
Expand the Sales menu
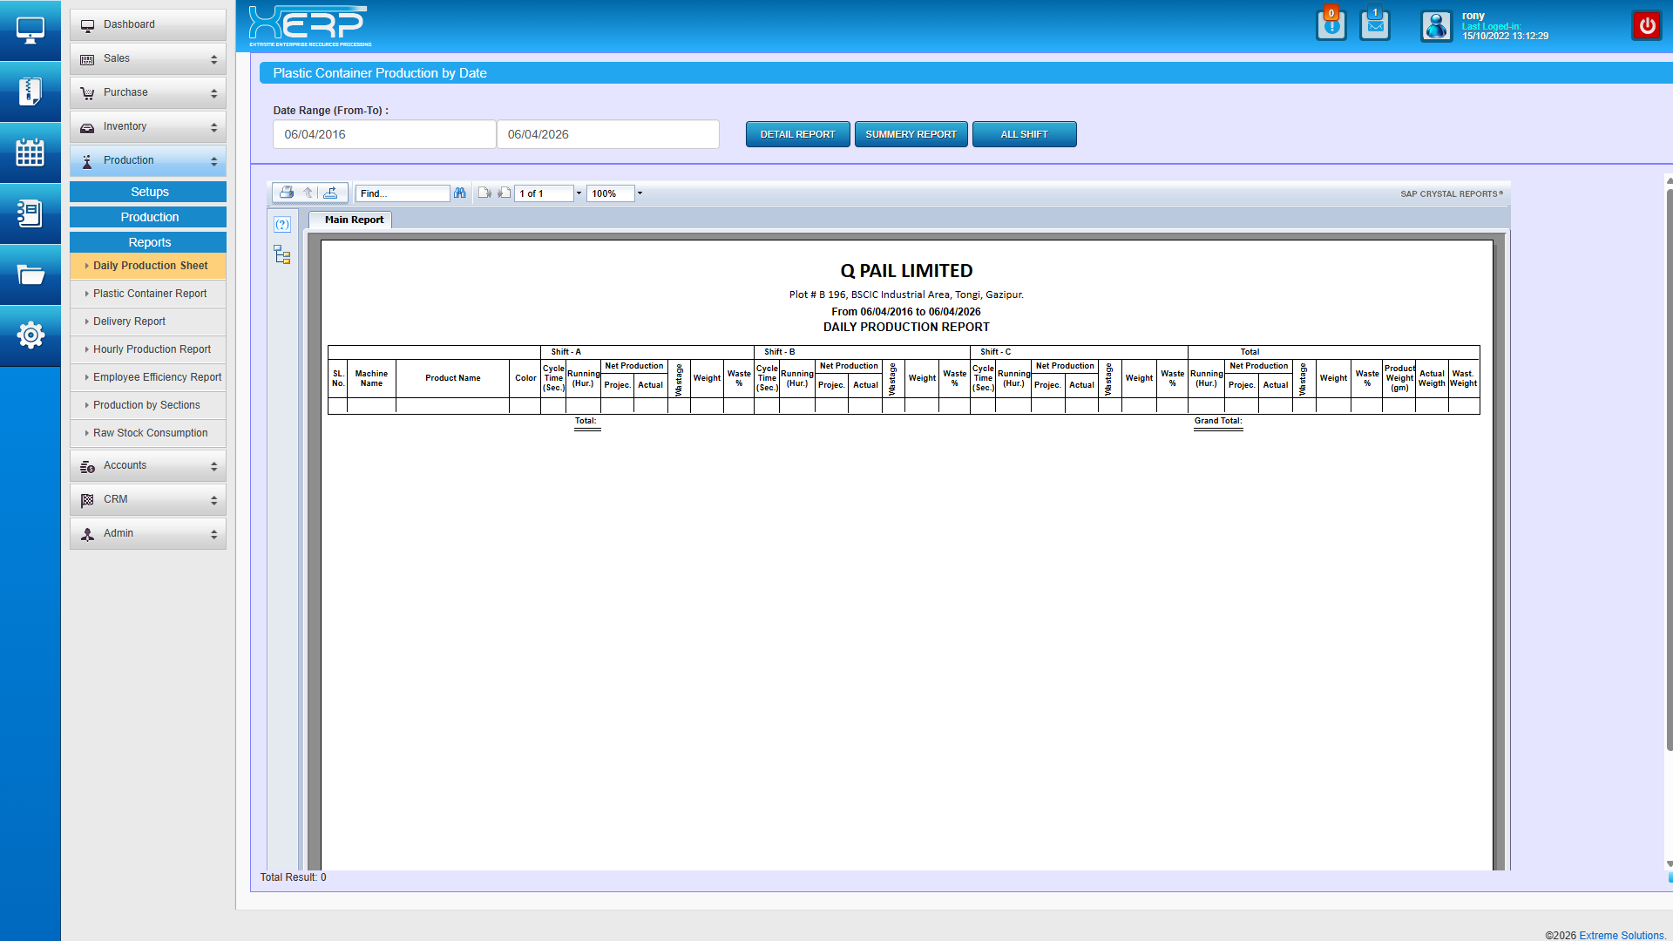pos(147,58)
